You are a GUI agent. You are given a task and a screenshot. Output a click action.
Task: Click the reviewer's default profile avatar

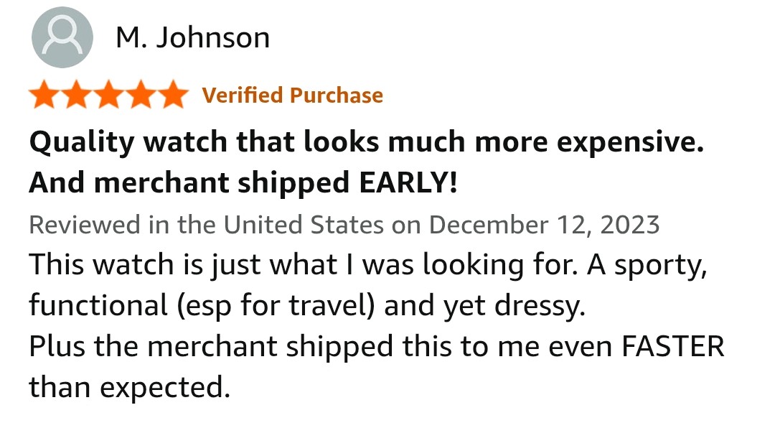[62, 37]
